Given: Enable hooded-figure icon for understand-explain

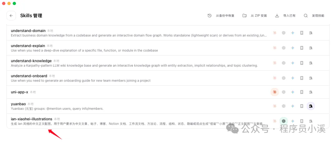Looking at the screenshot, I should point(311,48).
